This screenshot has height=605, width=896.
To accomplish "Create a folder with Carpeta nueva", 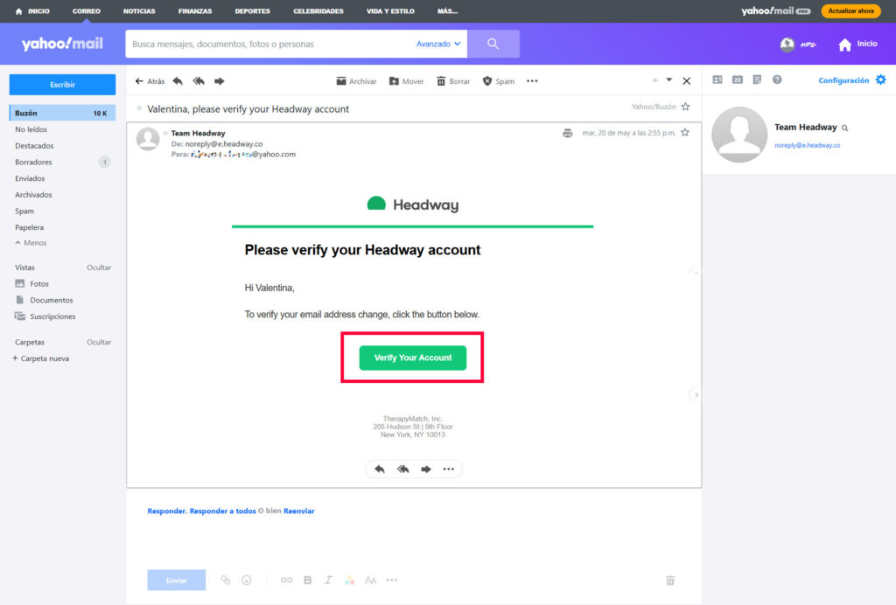I will (x=40, y=358).
